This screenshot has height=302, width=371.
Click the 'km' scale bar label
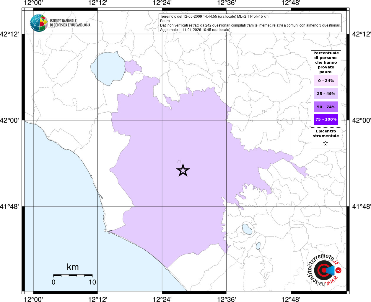[x=73, y=267]
